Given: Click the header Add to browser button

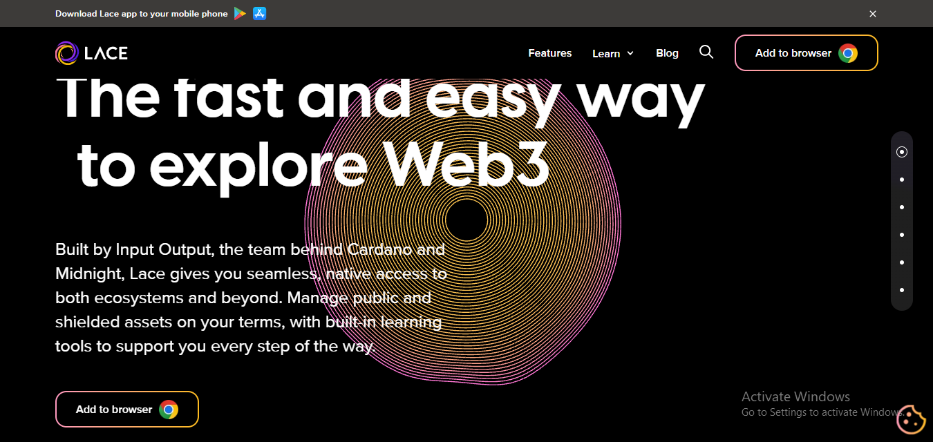Looking at the screenshot, I should 807,53.
